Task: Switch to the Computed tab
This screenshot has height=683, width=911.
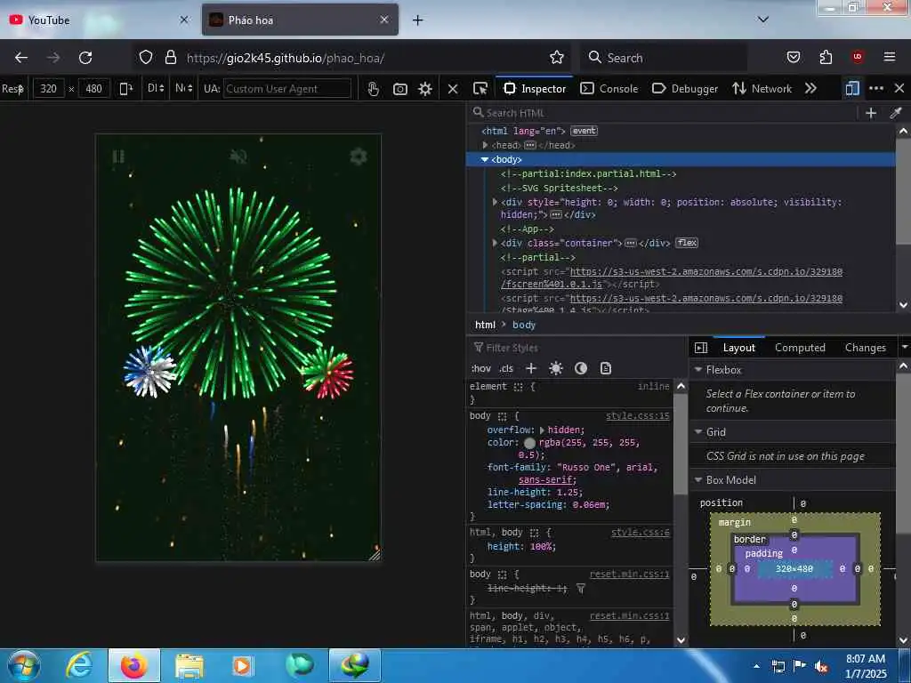Action: [800, 348]
